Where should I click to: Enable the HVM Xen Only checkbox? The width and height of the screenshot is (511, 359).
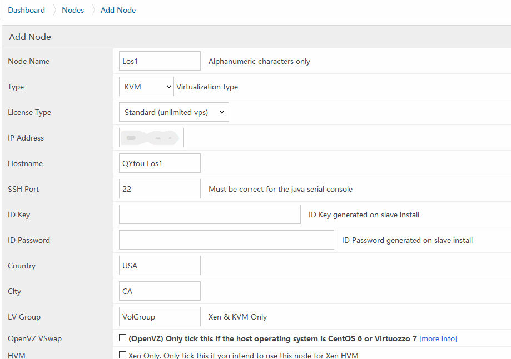[x=123, y=355]
